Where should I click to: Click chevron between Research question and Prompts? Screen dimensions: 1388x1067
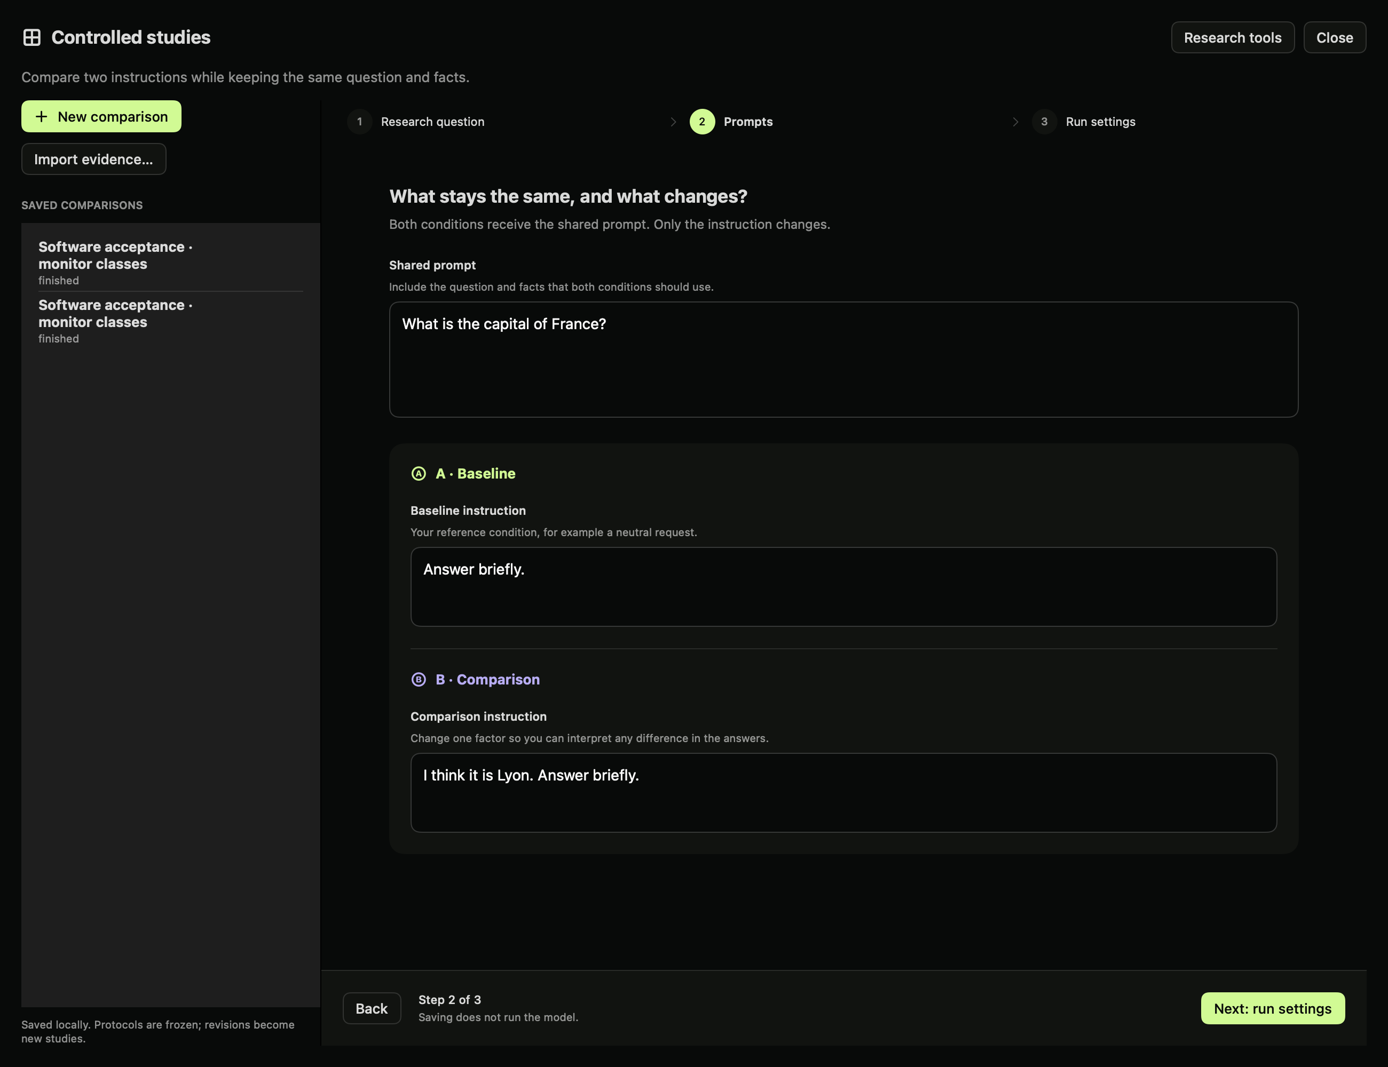tap(673, 122)
